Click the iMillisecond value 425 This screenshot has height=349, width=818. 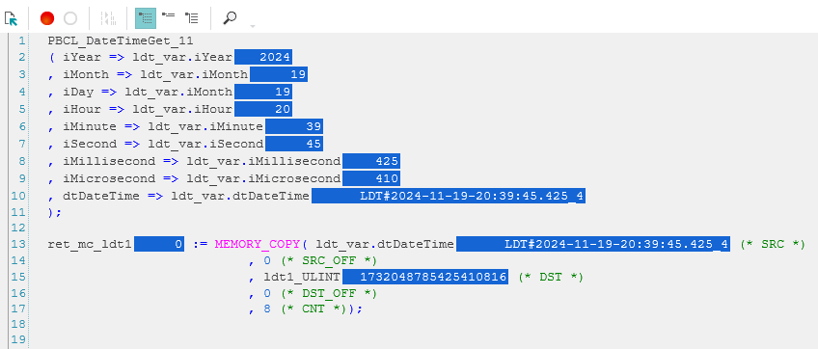coord(371,161)
